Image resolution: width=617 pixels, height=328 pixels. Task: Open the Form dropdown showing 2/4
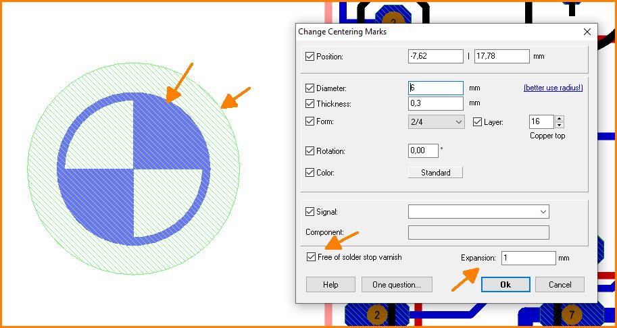click(436, 122)
